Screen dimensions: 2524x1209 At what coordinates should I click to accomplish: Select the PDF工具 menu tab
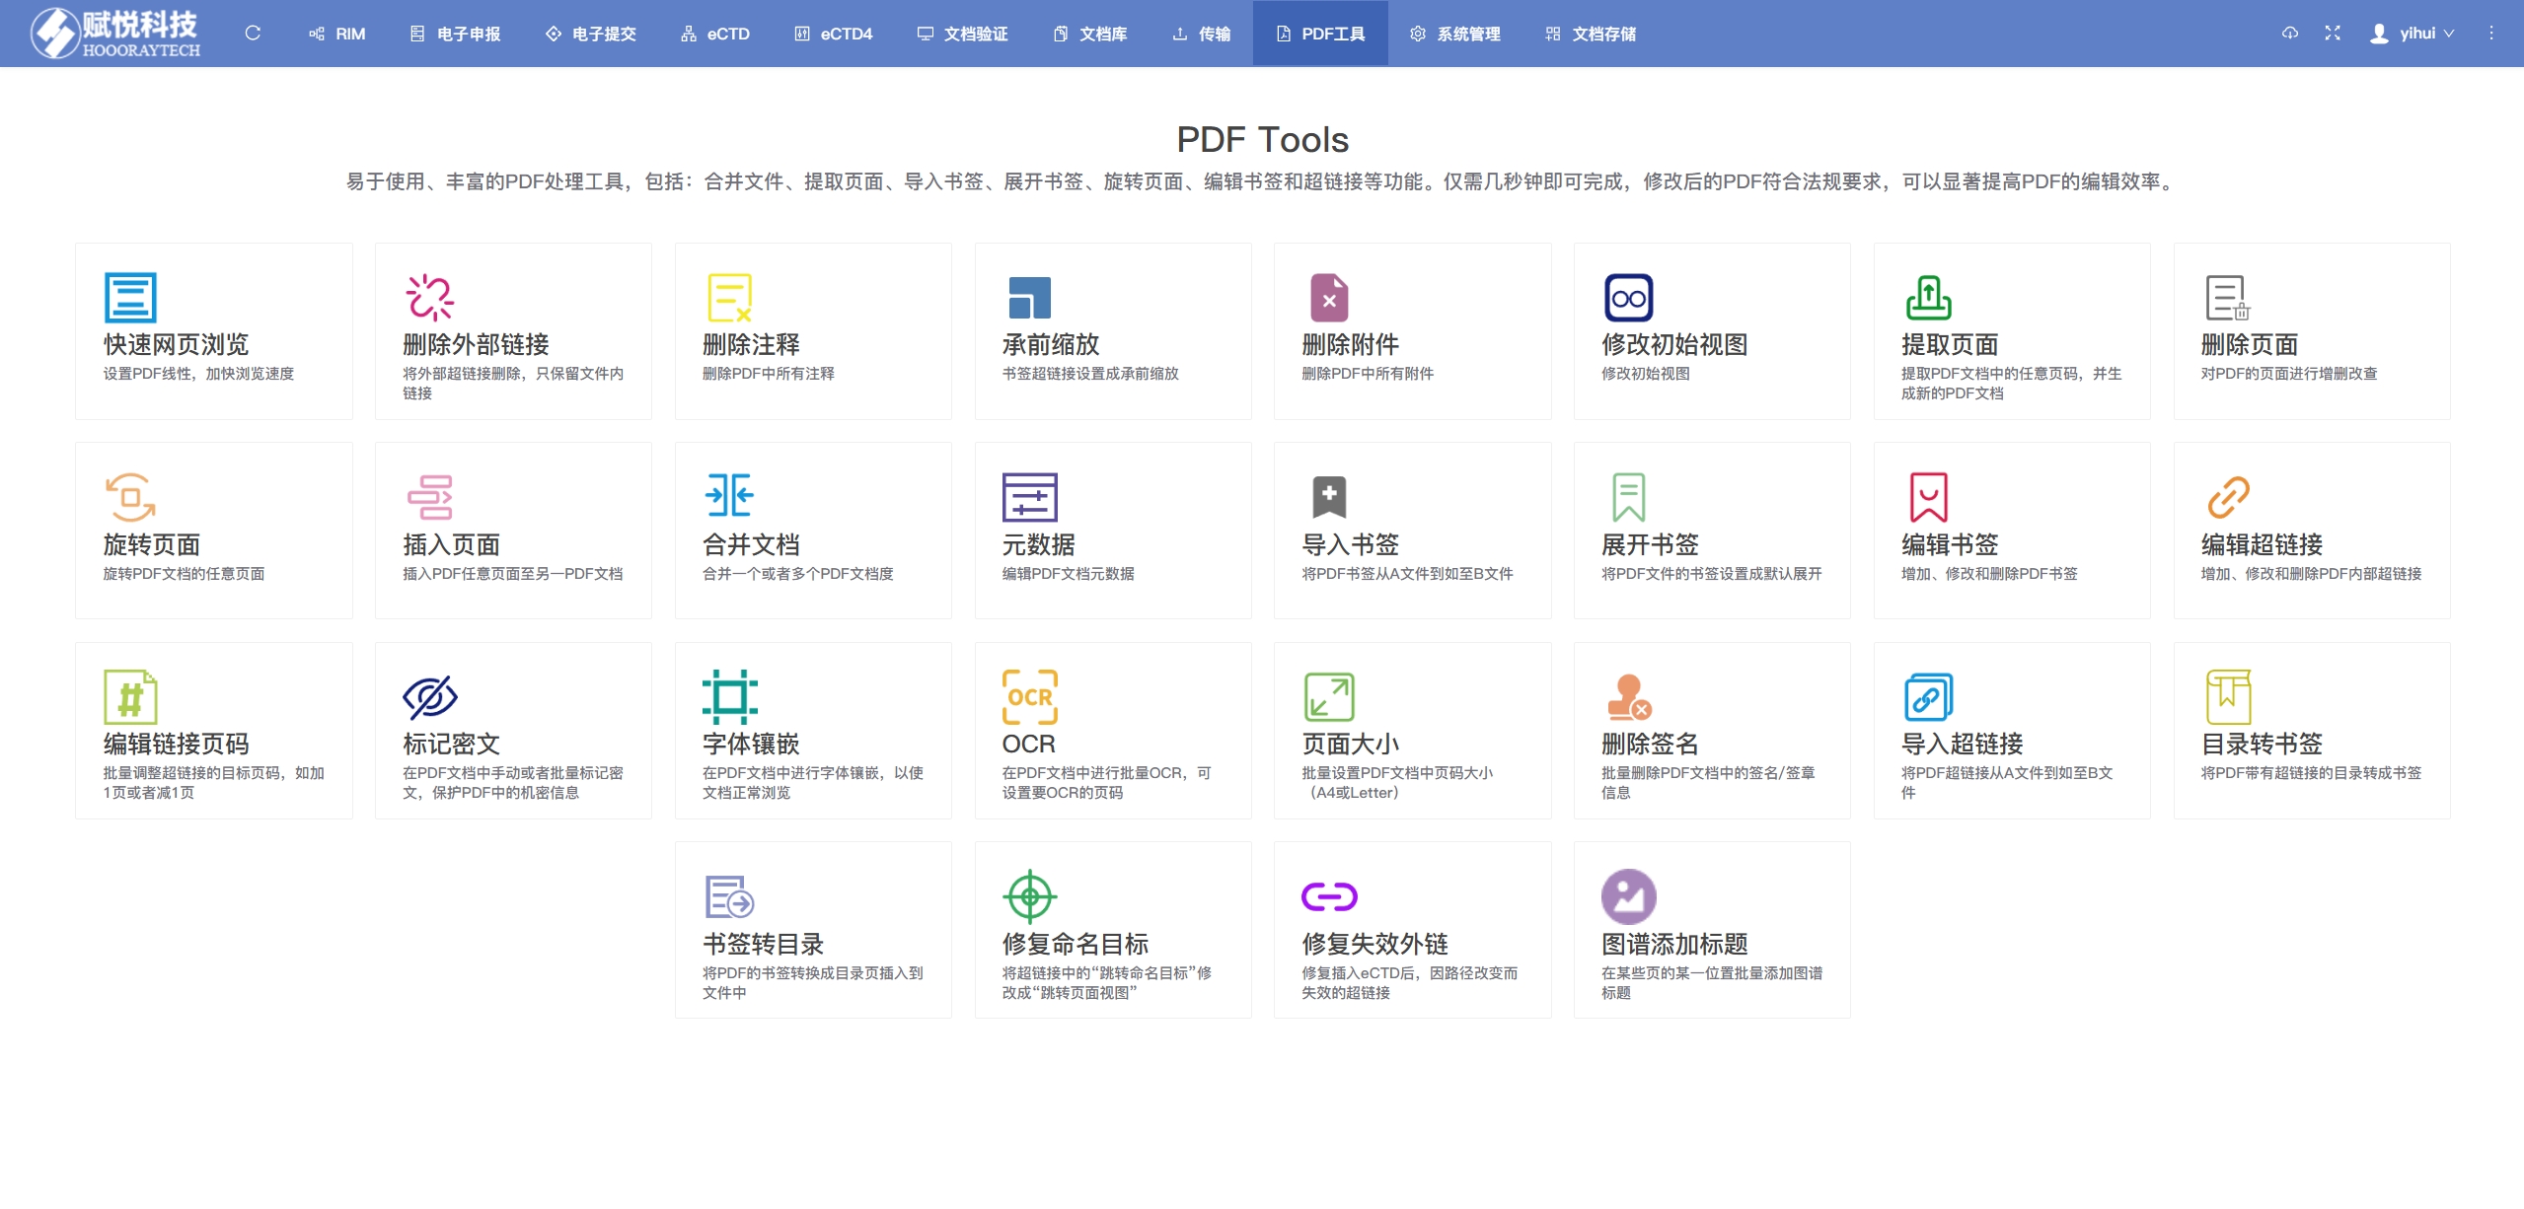tap(1320, 34)
